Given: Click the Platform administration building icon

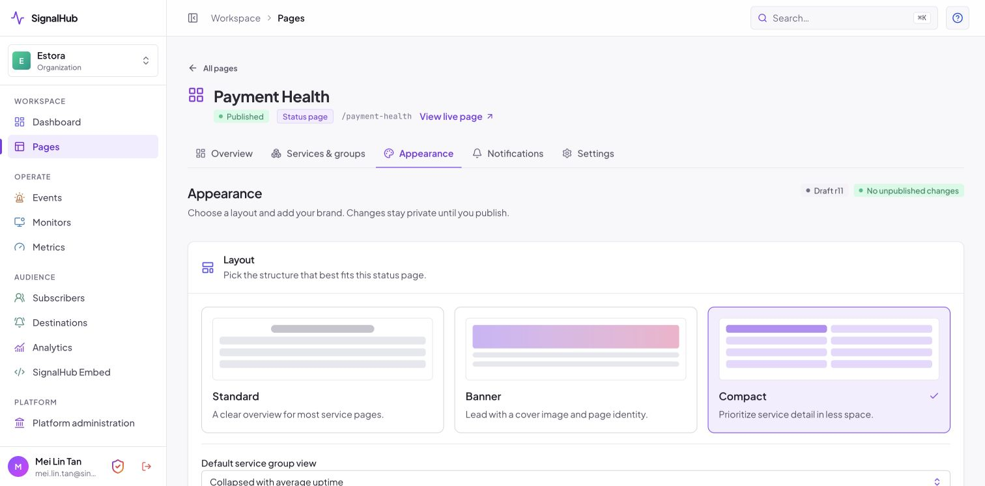Looking at the screenshot, I should point(20,423).
